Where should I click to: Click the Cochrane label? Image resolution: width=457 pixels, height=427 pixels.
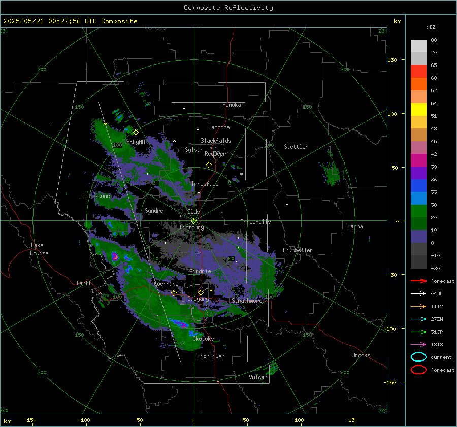point(166,284)
